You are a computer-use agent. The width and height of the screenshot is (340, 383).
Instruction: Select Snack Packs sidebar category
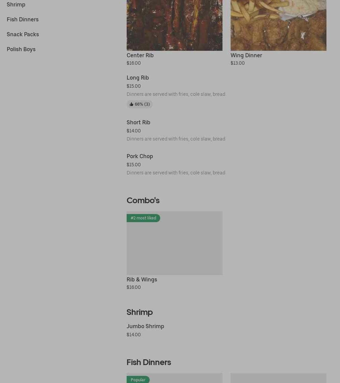pos(23,34)
